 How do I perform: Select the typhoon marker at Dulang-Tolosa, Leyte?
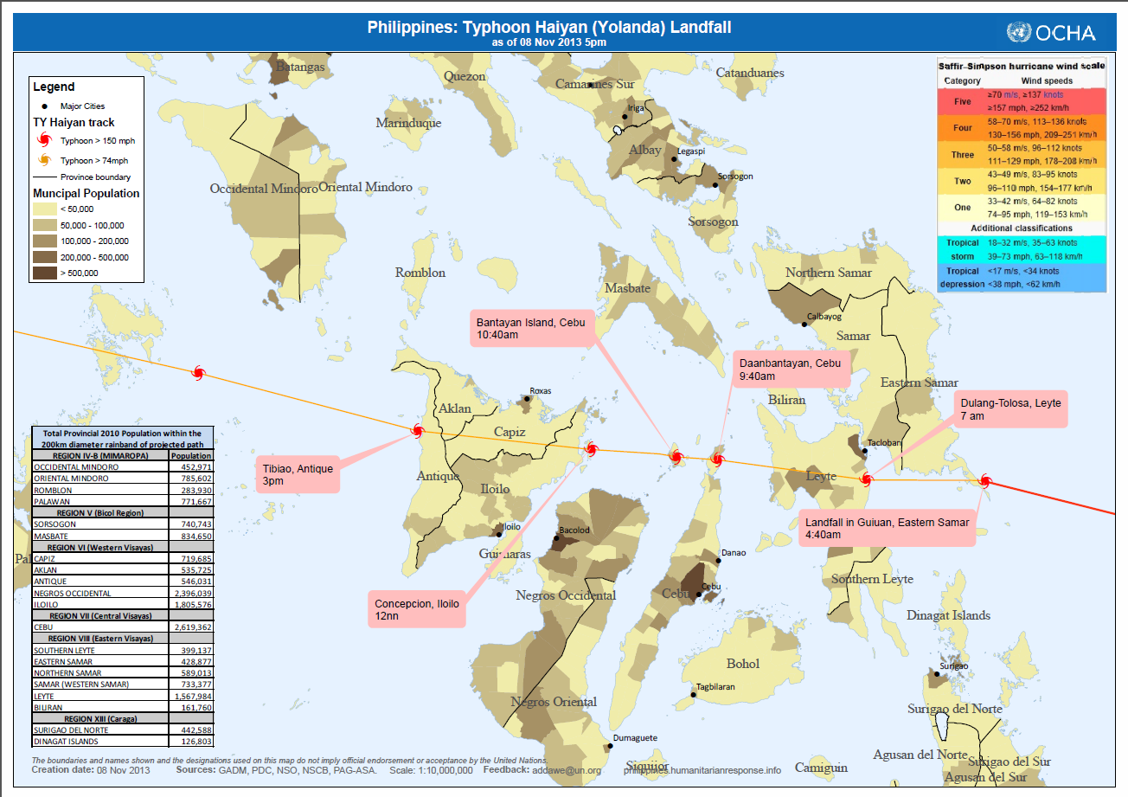864,479
